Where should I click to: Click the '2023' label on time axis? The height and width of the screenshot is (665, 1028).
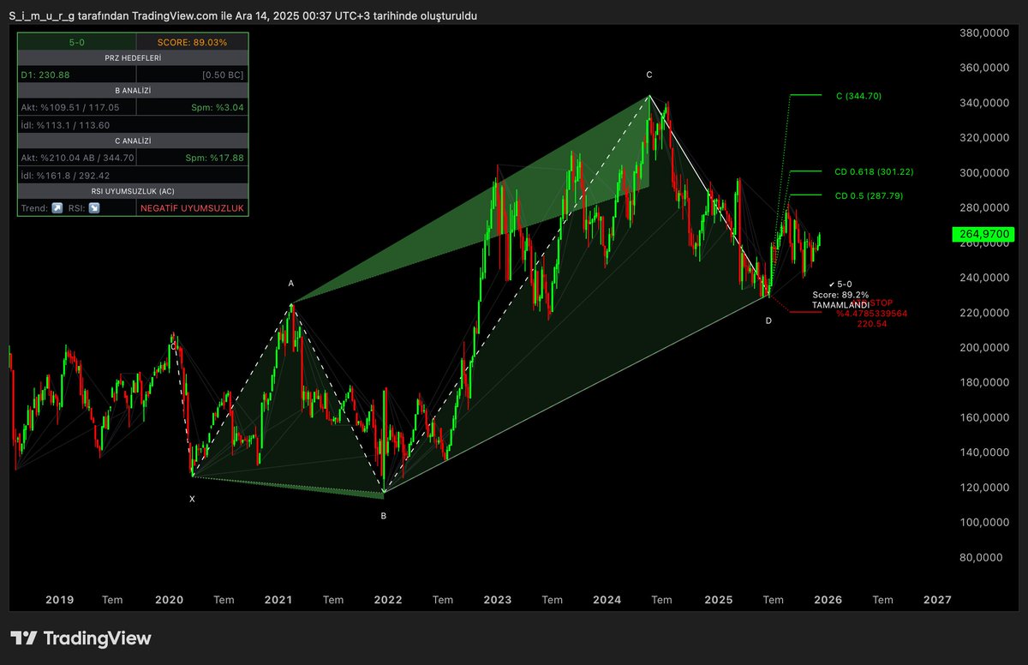tap(498, 600)
